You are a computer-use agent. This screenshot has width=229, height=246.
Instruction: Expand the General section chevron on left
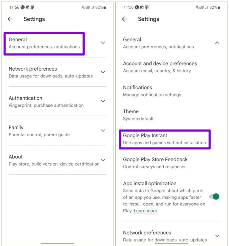tap(103, 43)
